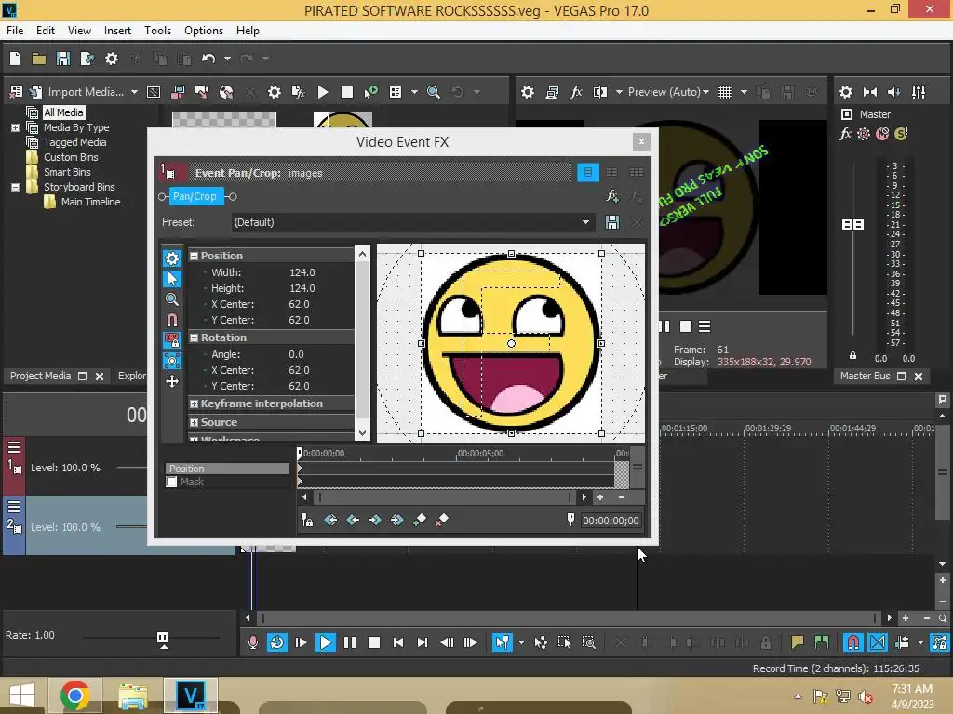
Task: Select All Media bin
Action: (63, 112)
